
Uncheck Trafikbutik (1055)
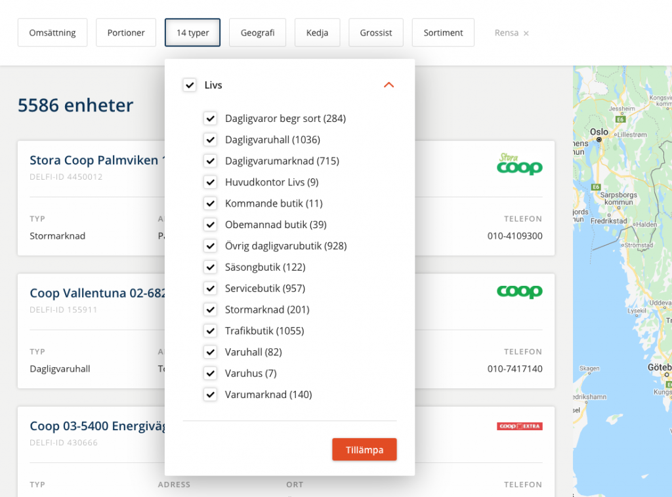(x=210, y=331)
